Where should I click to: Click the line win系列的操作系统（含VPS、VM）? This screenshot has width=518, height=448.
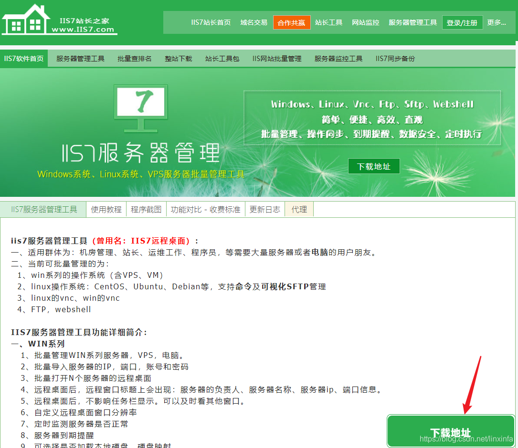(x=90, y=275)
